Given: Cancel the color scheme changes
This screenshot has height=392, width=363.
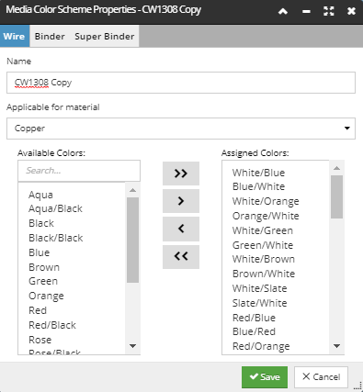Looking at the screenshot, I should coord(321,377).
